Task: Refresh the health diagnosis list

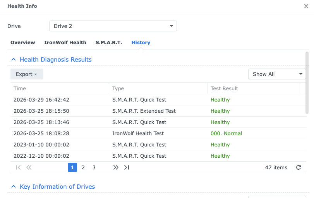Action: coord(299,167)
